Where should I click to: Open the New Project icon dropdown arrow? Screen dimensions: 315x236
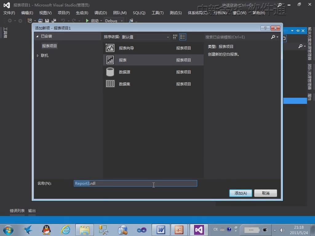tap(35, 21)
